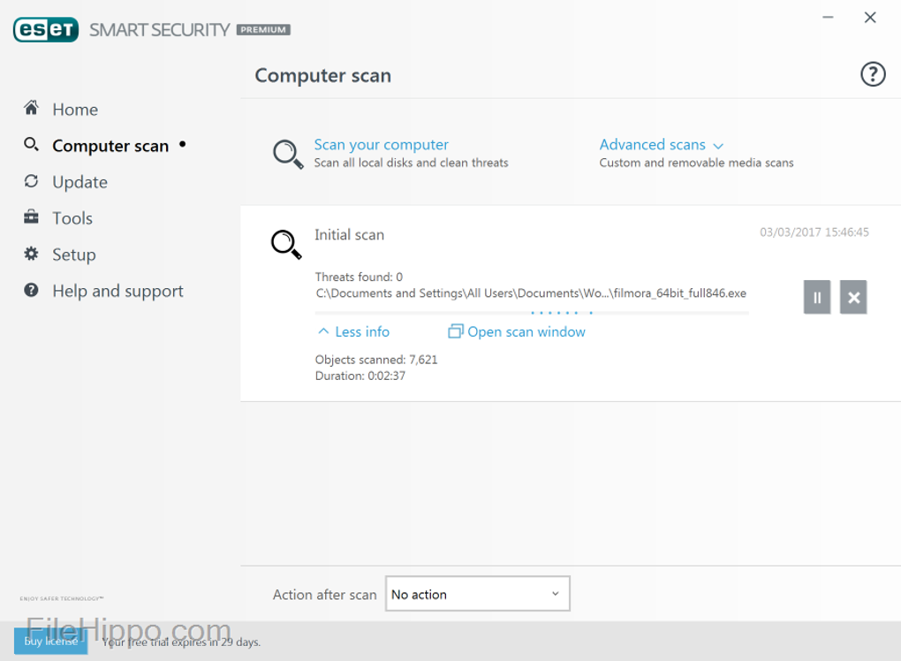Open help via the top-right question mark
This screenshot has height=661, width=901.
coord(872,75)
